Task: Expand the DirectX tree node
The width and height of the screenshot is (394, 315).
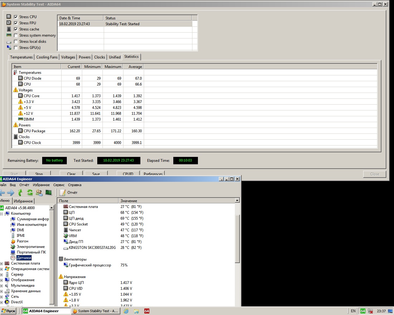Action: [x=2, y=302]
